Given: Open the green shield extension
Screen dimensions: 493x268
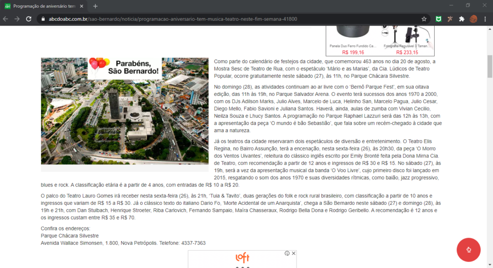Looking at the screenshot, I should tap(438, 19).
